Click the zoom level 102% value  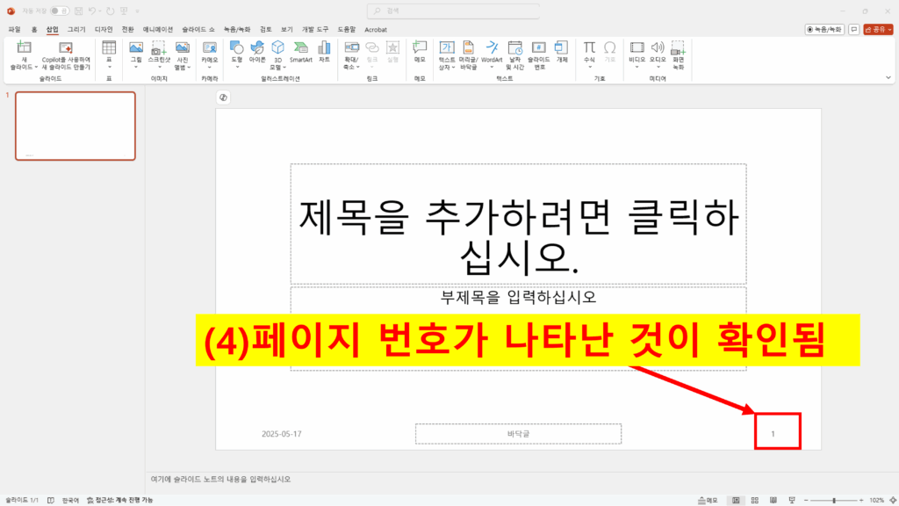[x=877, y=500]
